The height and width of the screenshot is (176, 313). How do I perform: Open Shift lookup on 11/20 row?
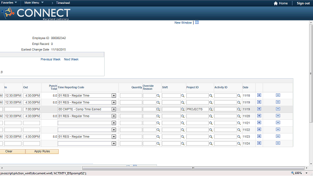(182, 116)
